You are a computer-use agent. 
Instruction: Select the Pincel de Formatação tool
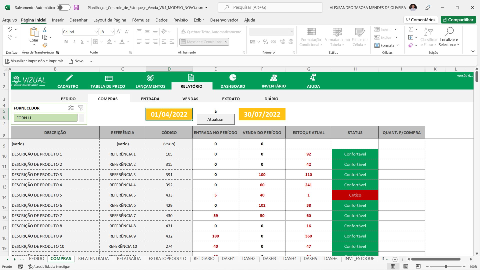point(45,45)
